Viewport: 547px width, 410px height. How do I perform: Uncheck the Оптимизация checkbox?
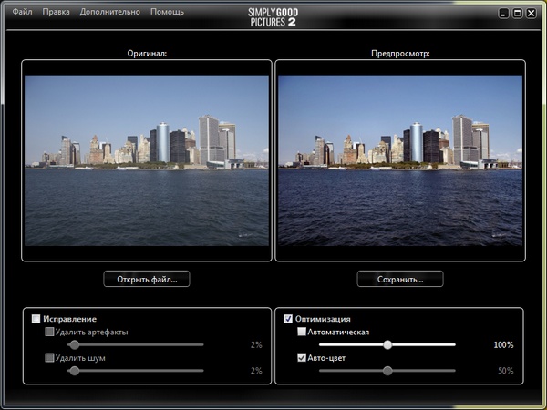pyautogui.click(x=289, y=319)
